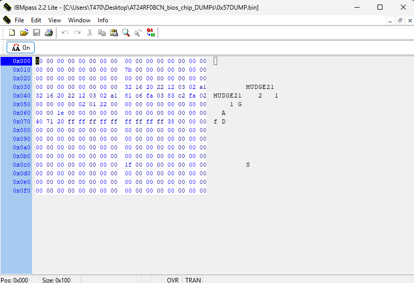Click the Find magnifier icon

click(126, 33)
